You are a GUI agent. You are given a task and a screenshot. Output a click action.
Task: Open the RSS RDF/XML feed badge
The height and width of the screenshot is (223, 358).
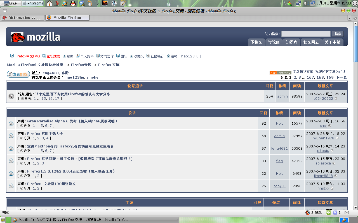[x=281, y=73]
